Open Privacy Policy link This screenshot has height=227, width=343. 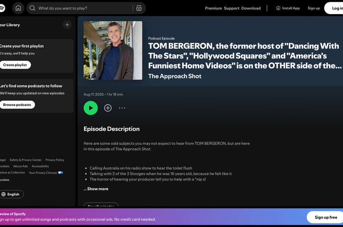pyautogui.click(x=55, y=160)
